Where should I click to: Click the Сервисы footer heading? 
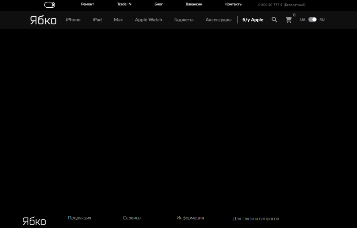(x=132, y=218)
